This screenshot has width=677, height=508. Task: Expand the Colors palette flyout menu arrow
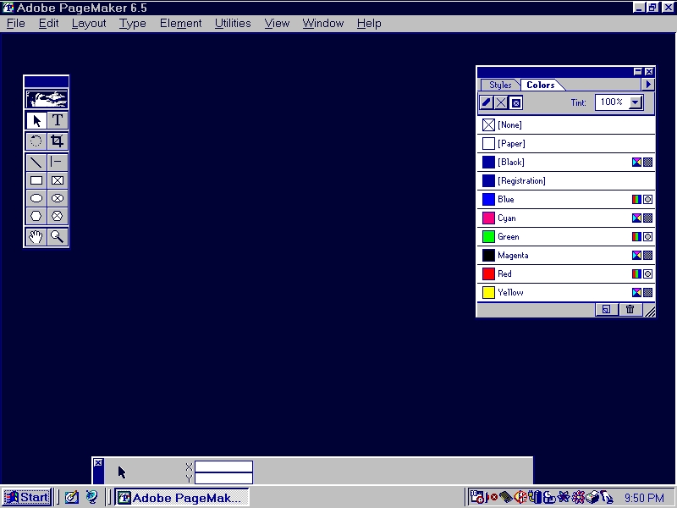(x=648, y=85)
